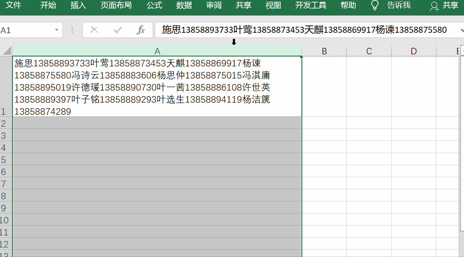464x257 pixels.
Task: Select the entire column A header
Action: [157, 50]
